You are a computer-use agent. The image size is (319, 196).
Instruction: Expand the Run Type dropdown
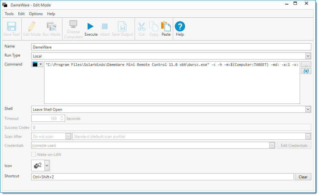[308, 56]
